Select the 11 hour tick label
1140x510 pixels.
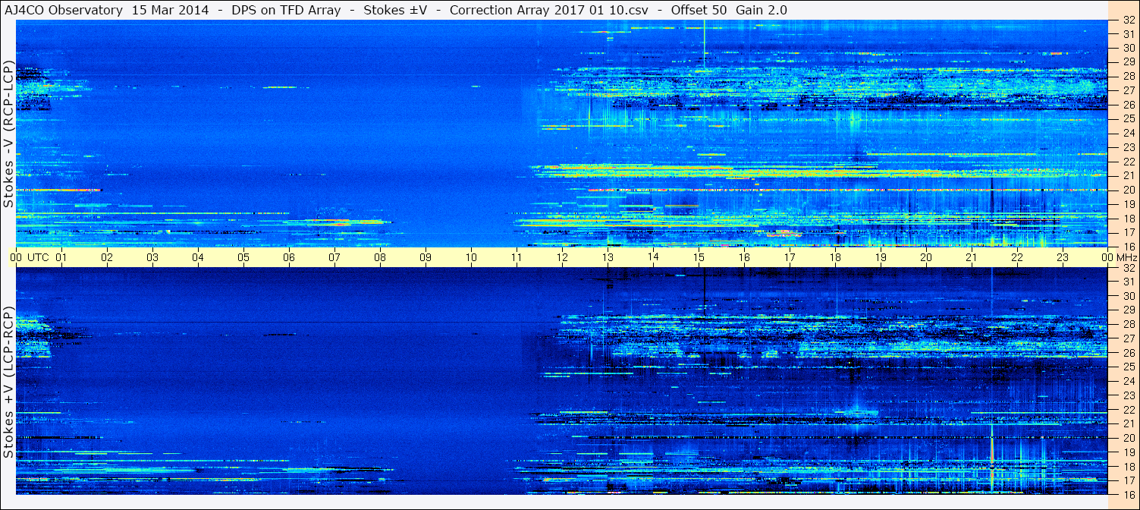(517, 257)
